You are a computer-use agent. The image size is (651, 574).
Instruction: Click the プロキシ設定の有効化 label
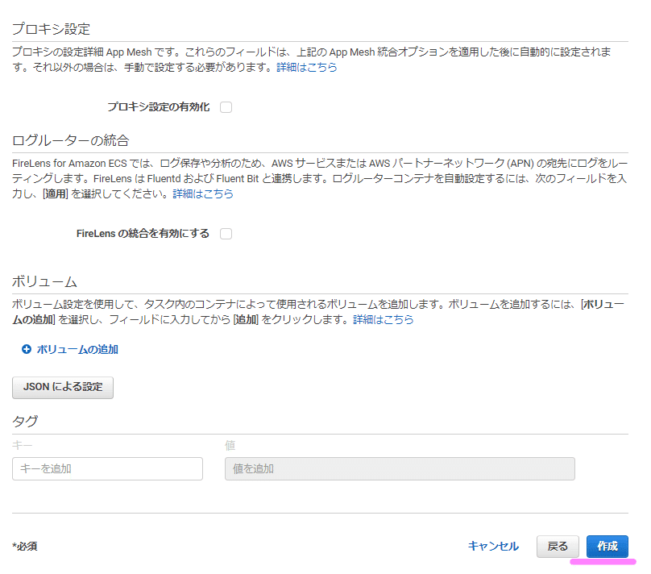(x=159, y=107)
